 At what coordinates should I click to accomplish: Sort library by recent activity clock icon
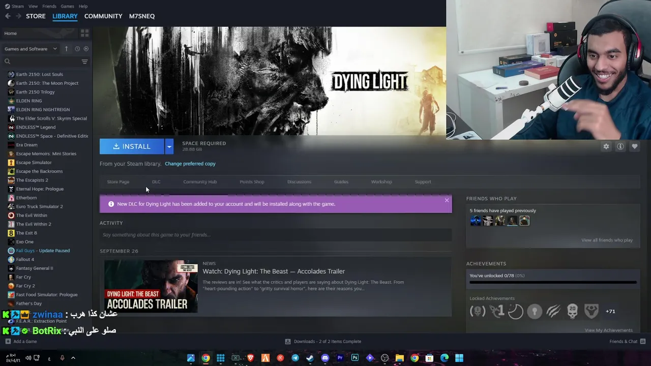[77, 49]
